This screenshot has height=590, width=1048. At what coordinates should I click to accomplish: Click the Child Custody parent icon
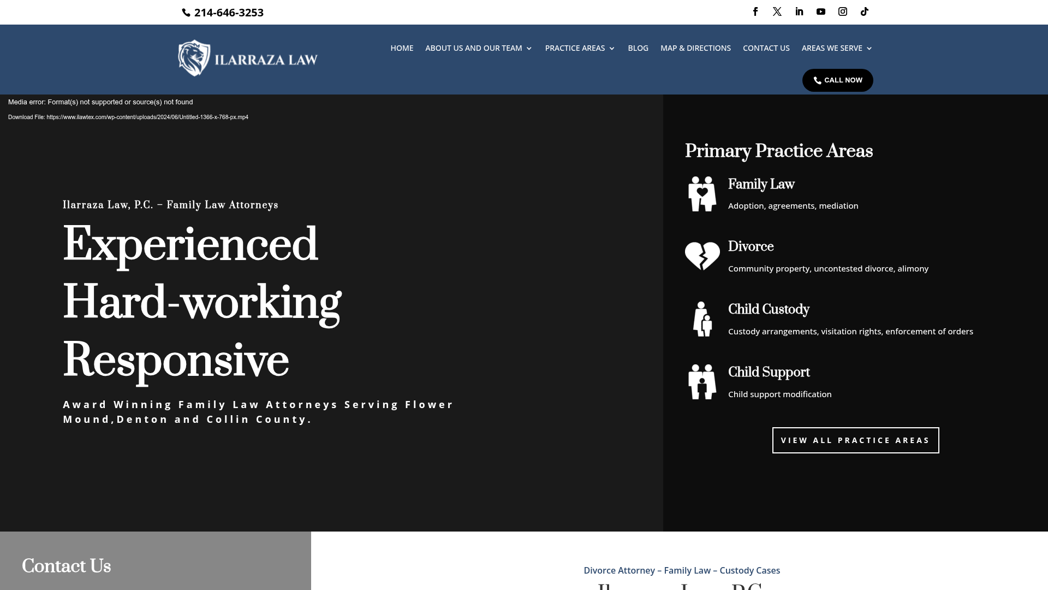tap(702, 319)
